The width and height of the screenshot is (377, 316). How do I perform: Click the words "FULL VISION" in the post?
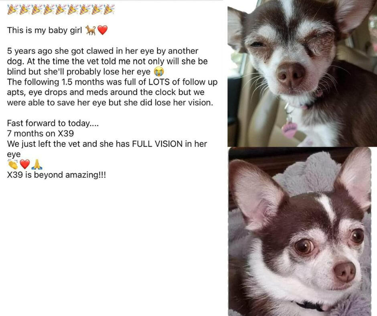(x=157, y=144)
